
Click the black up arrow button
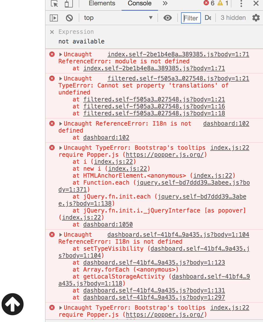click(13, 304)
